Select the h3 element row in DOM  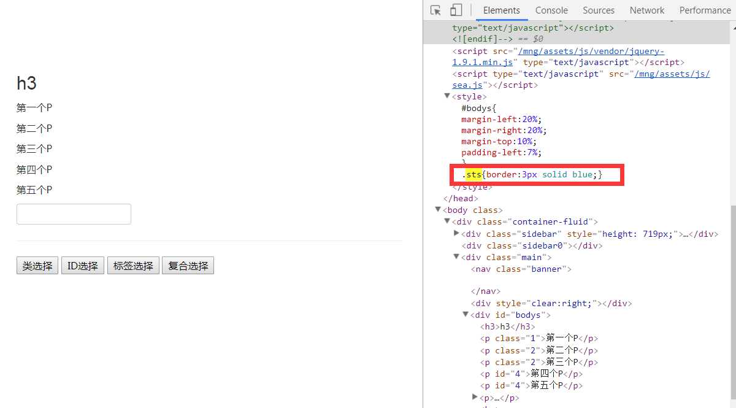point(508,327)
